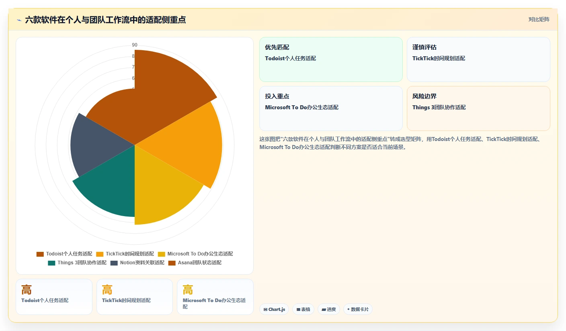Select the 高 Todoist个人任务适配 stat card
566x331 pixels.
click(x=54, y=297)
